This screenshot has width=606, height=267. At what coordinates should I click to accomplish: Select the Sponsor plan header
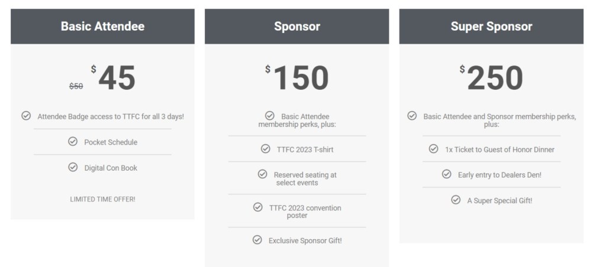297,27
